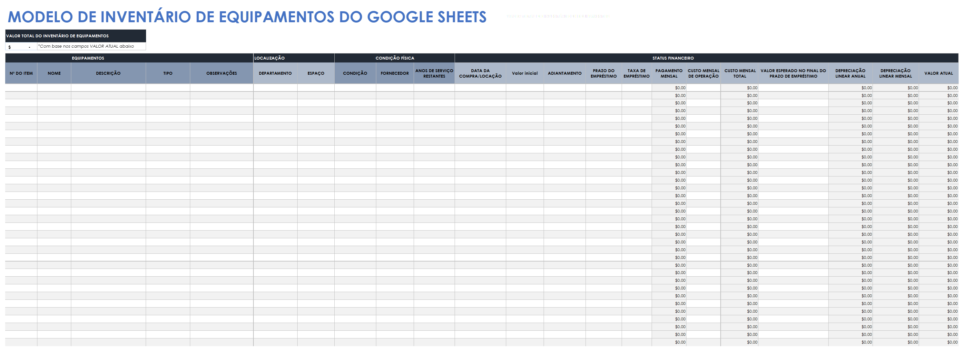964x351 pixels.
Task: Select the PAGAMENTO MENSAL column header
Action: coord(669,73)
